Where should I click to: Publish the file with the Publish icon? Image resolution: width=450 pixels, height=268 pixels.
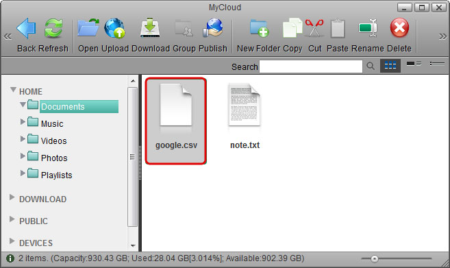212,28
